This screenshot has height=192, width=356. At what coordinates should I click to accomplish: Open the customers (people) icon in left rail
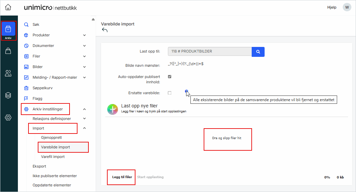[x=8, y=73]
